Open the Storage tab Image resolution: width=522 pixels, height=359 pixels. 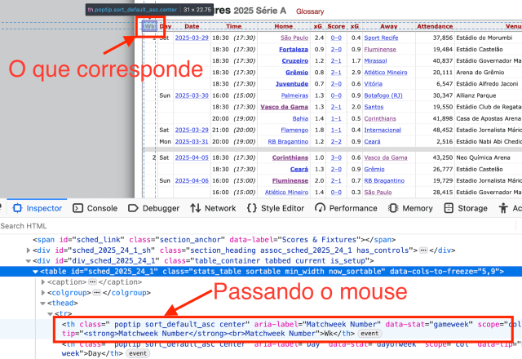tap(466, 208)
